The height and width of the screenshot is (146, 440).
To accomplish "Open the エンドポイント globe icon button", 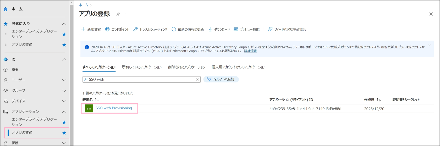I will coord(107,29).
